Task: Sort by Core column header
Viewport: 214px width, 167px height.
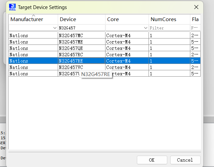Action: (x=127, y=19)
